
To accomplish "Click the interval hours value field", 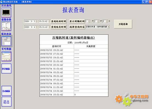I will [x=96, y=21].
